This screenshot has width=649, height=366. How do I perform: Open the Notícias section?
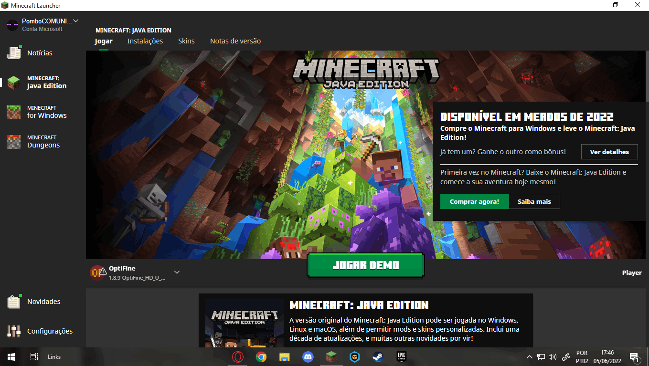40,53
